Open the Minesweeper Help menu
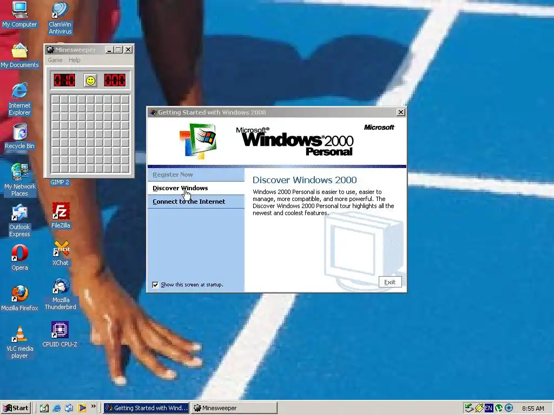 click(x=74, y=60)
